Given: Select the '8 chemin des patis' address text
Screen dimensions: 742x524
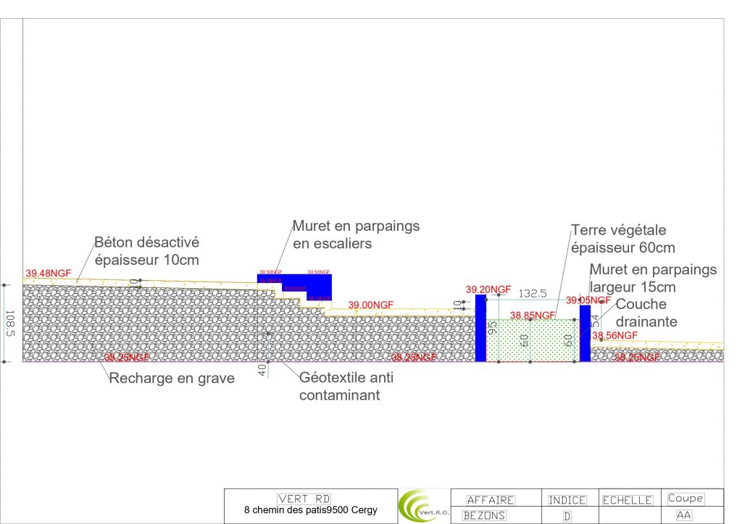Looking at the screenshot, I should click(311, 510).
